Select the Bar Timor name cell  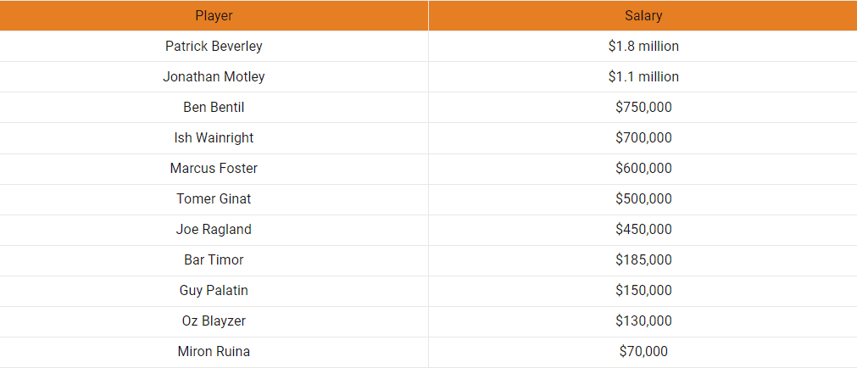click(214, 259)
